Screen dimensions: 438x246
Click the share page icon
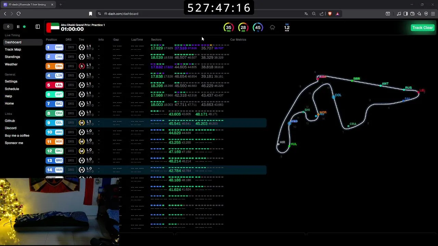pos(322,14)
